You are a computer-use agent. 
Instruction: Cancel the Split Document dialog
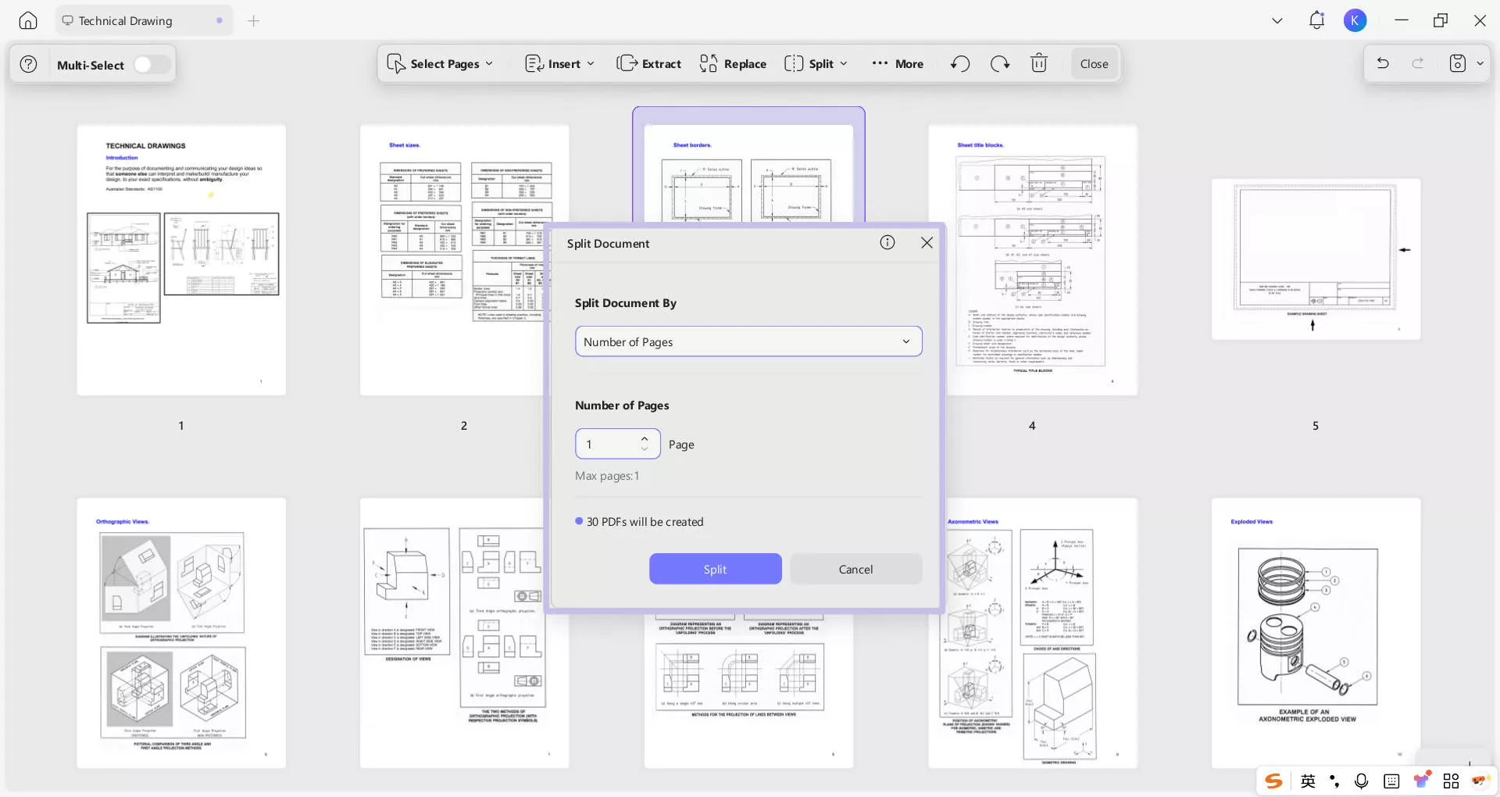(855, 569)
